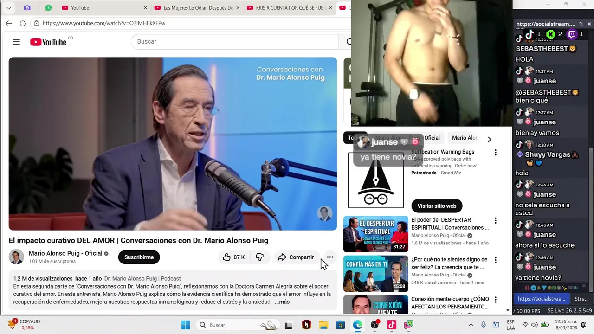Close the 'Las Mujeres Lo Odian' tab
This screenshot has height=334, width=594.
pos(238,8)
